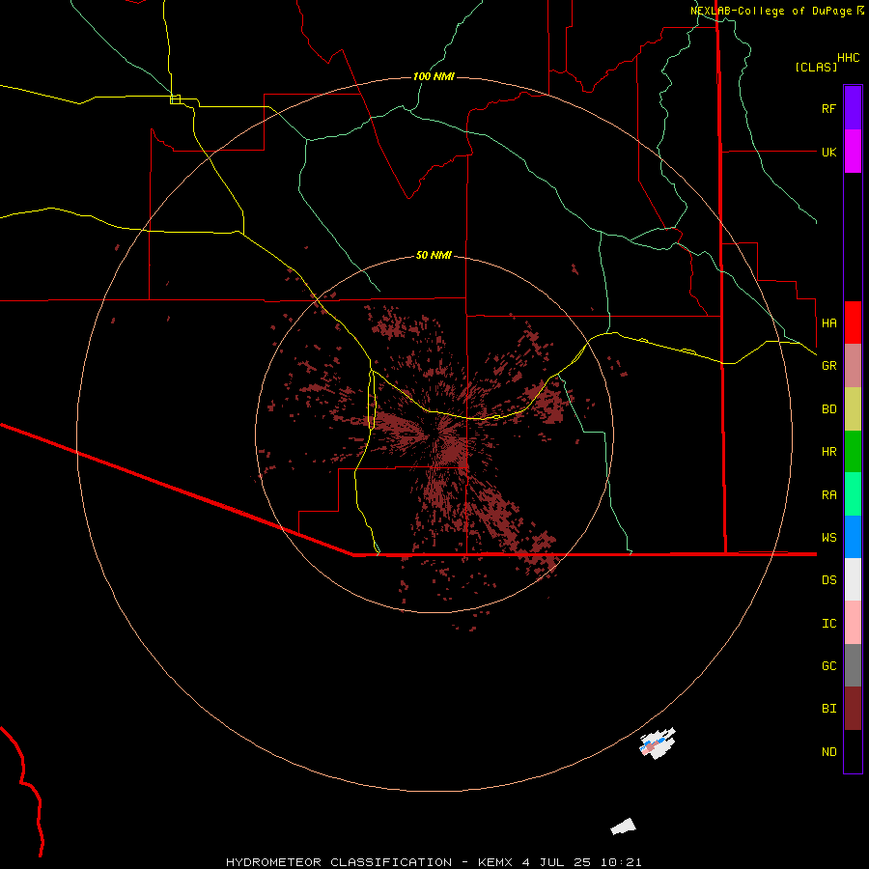Image resolution: width=869 pixels, height=869 pixels.
Task: Click the "BI" legend label
Action: (828, 709)
